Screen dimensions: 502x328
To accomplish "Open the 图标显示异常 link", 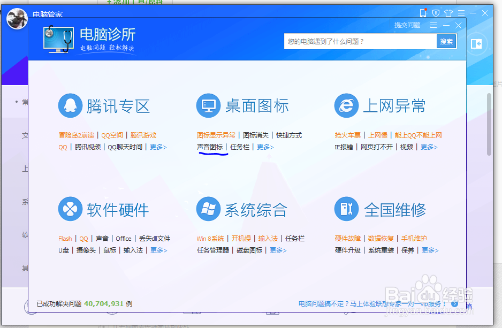I will tap(216, 135).
